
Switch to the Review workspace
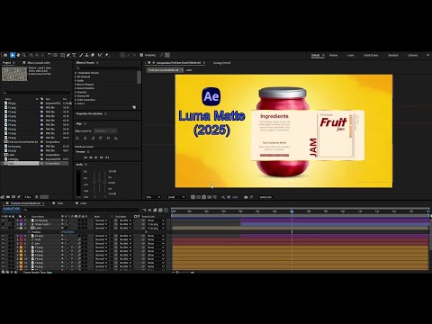[333, 55]
